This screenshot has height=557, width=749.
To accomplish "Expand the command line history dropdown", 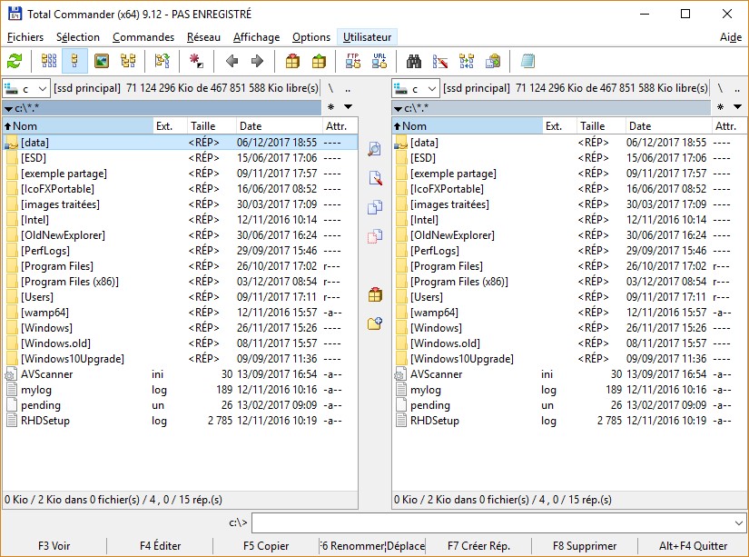I will (737, 523).
